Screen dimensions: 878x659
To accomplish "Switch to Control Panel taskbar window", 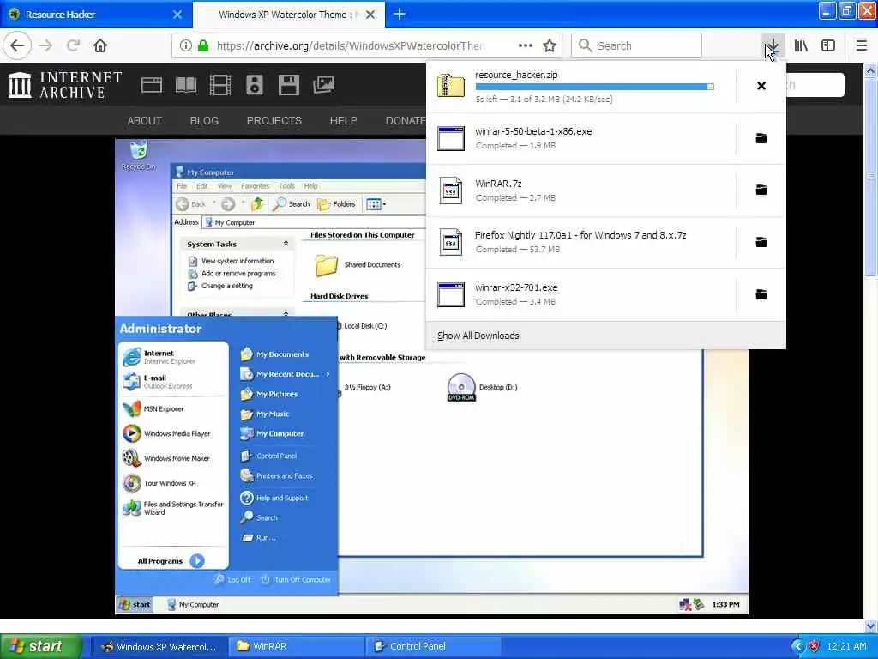I will point(433,646).
